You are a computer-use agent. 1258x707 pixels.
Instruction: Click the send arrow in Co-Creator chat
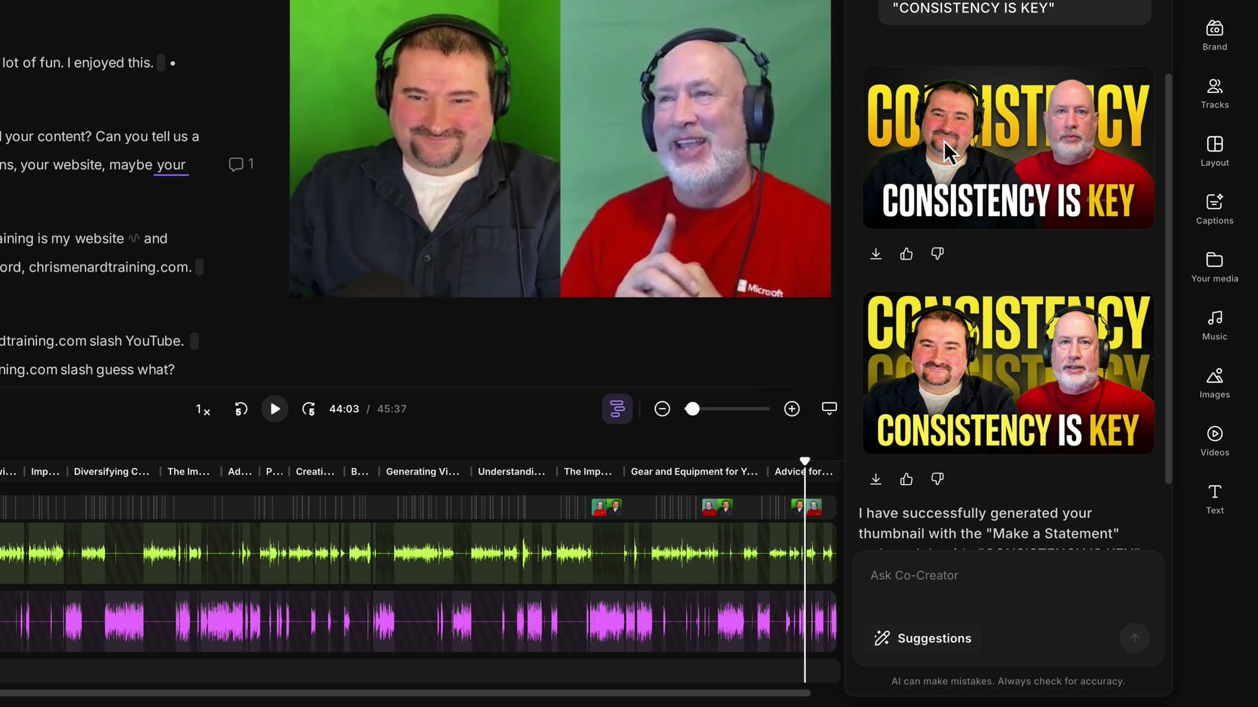[x=1135, y=638]
